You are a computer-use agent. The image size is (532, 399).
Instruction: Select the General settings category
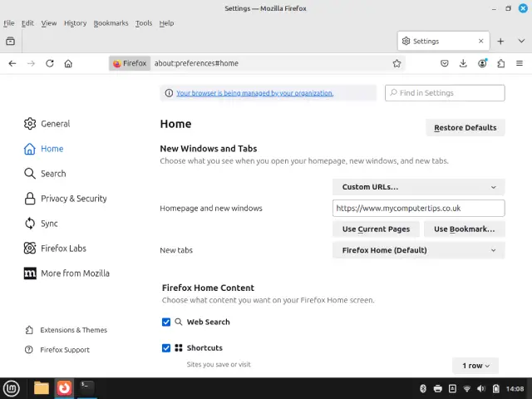point(47,124)
